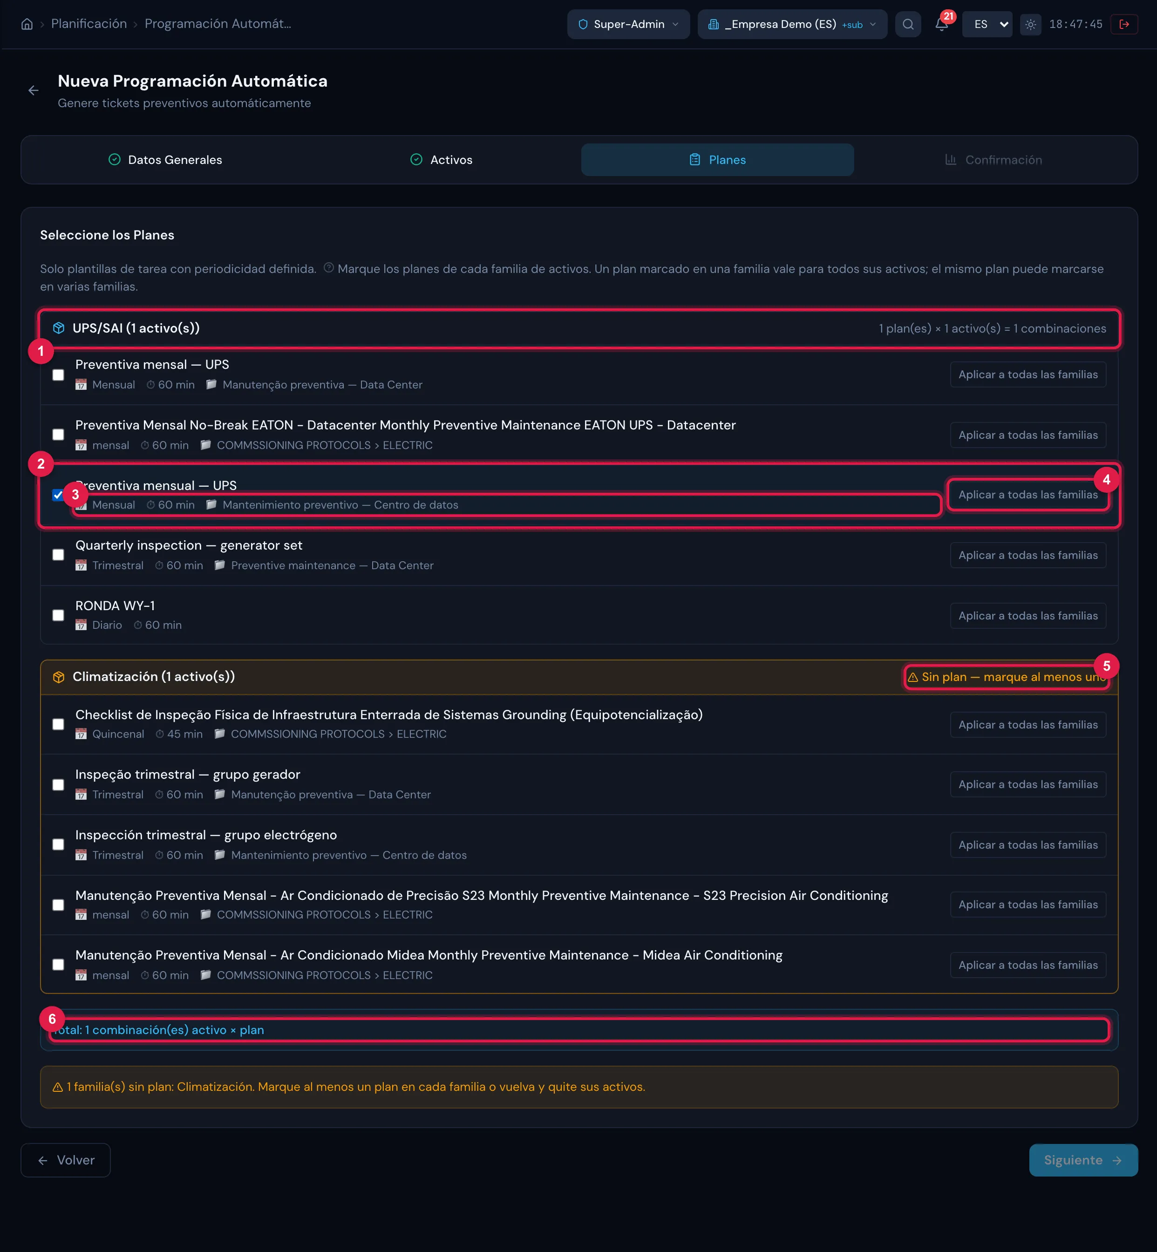Click the help icon before 'Marque los planes'

[x=328, y=268]
